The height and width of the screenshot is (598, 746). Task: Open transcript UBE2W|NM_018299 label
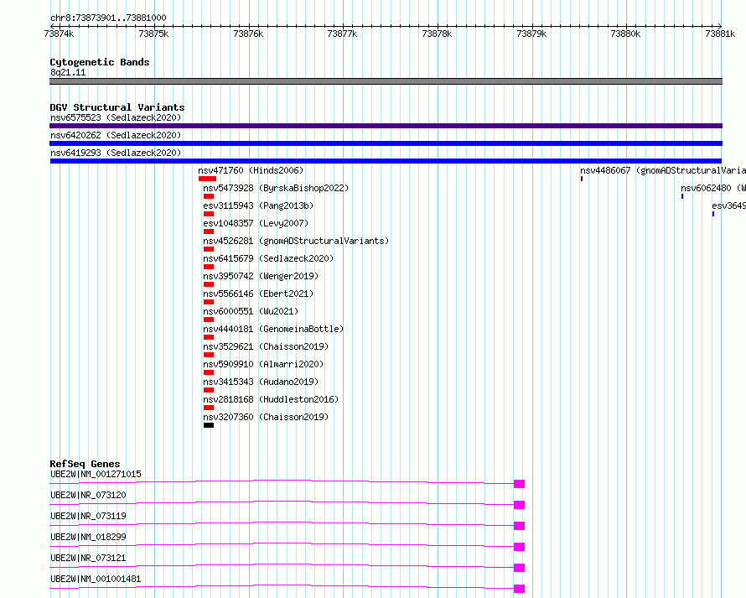(x=89, y=537)
